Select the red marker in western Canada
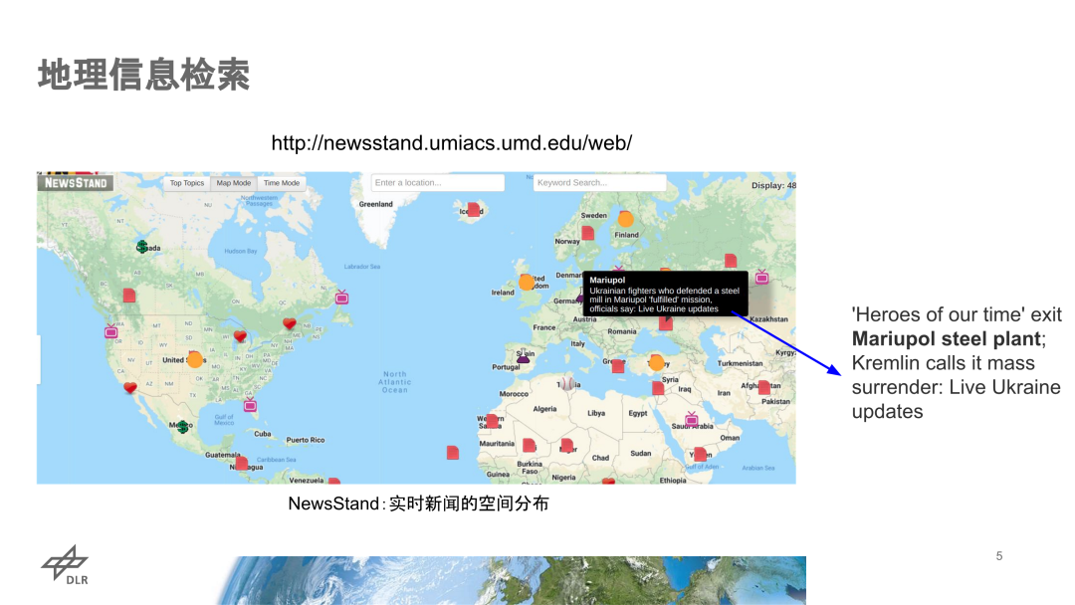Viewport: 1075px width, 605px height. [x=128, y=296]
